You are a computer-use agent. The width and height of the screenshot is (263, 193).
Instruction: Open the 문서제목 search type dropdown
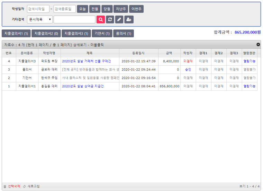40,20
